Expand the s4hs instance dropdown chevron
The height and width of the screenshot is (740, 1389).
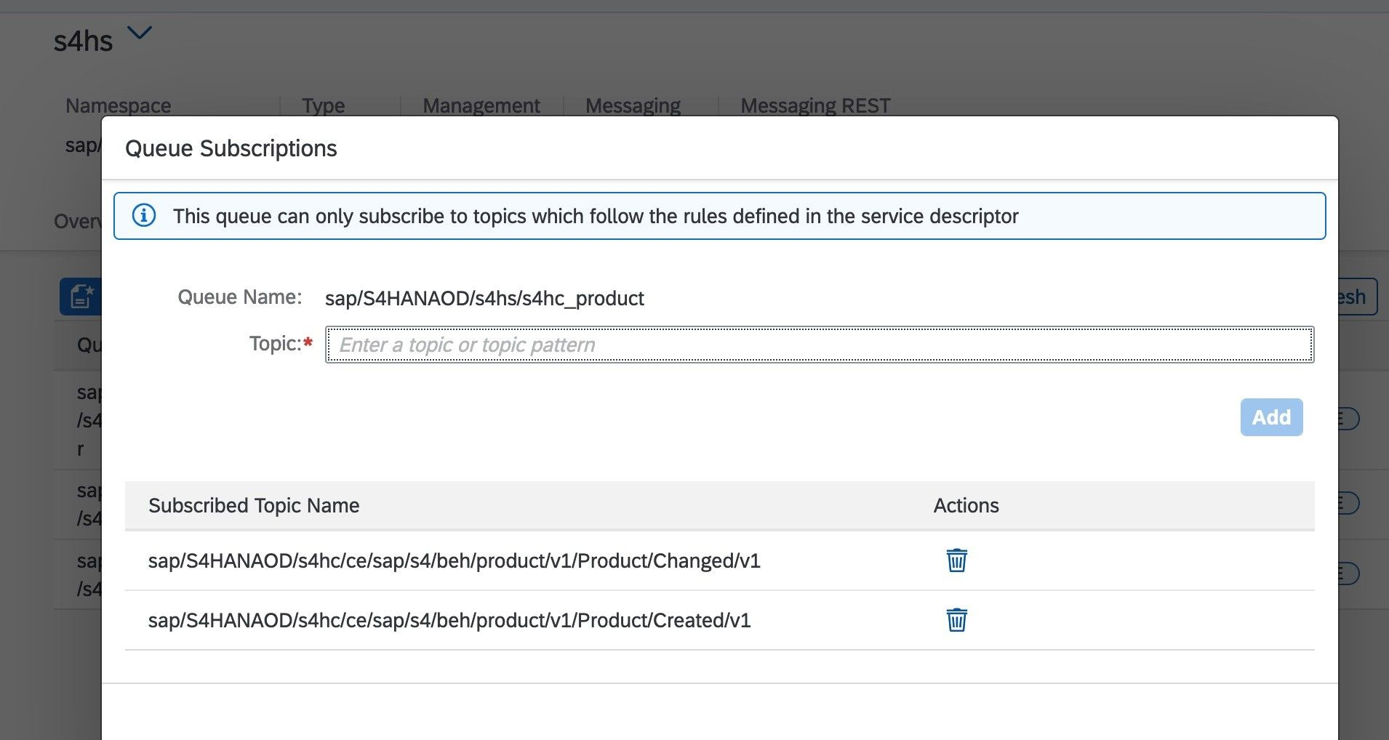pos(140,33)
